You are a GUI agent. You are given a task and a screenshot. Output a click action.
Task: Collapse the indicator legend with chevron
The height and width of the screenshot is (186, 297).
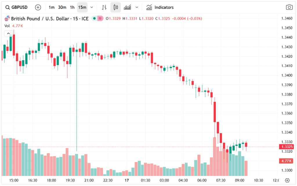point(8,34)
